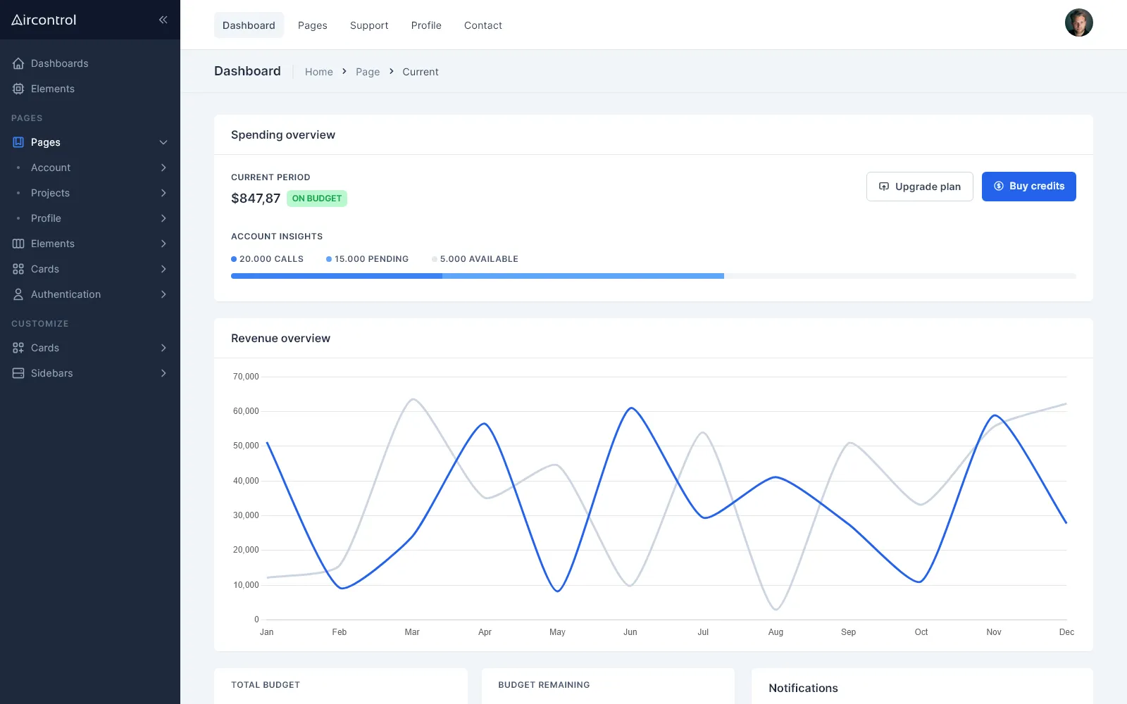Image resolution: width=1127 pixels, height=704 pixels.
Task: Open Profile in the top navigation
Action: pyautogui.click(x=426, y=25)
